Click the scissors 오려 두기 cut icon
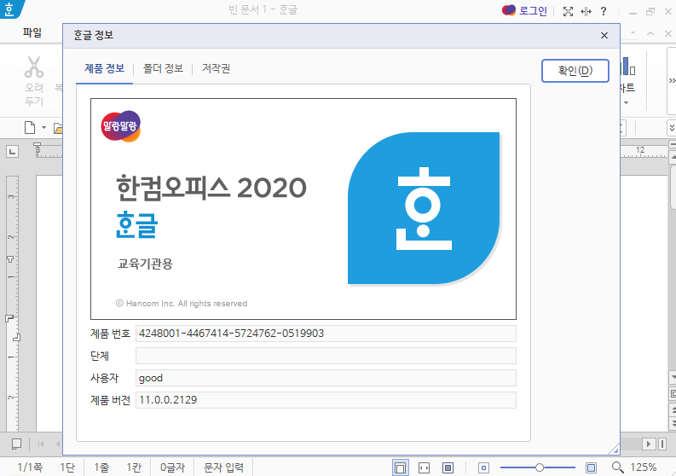 point(34,67)
